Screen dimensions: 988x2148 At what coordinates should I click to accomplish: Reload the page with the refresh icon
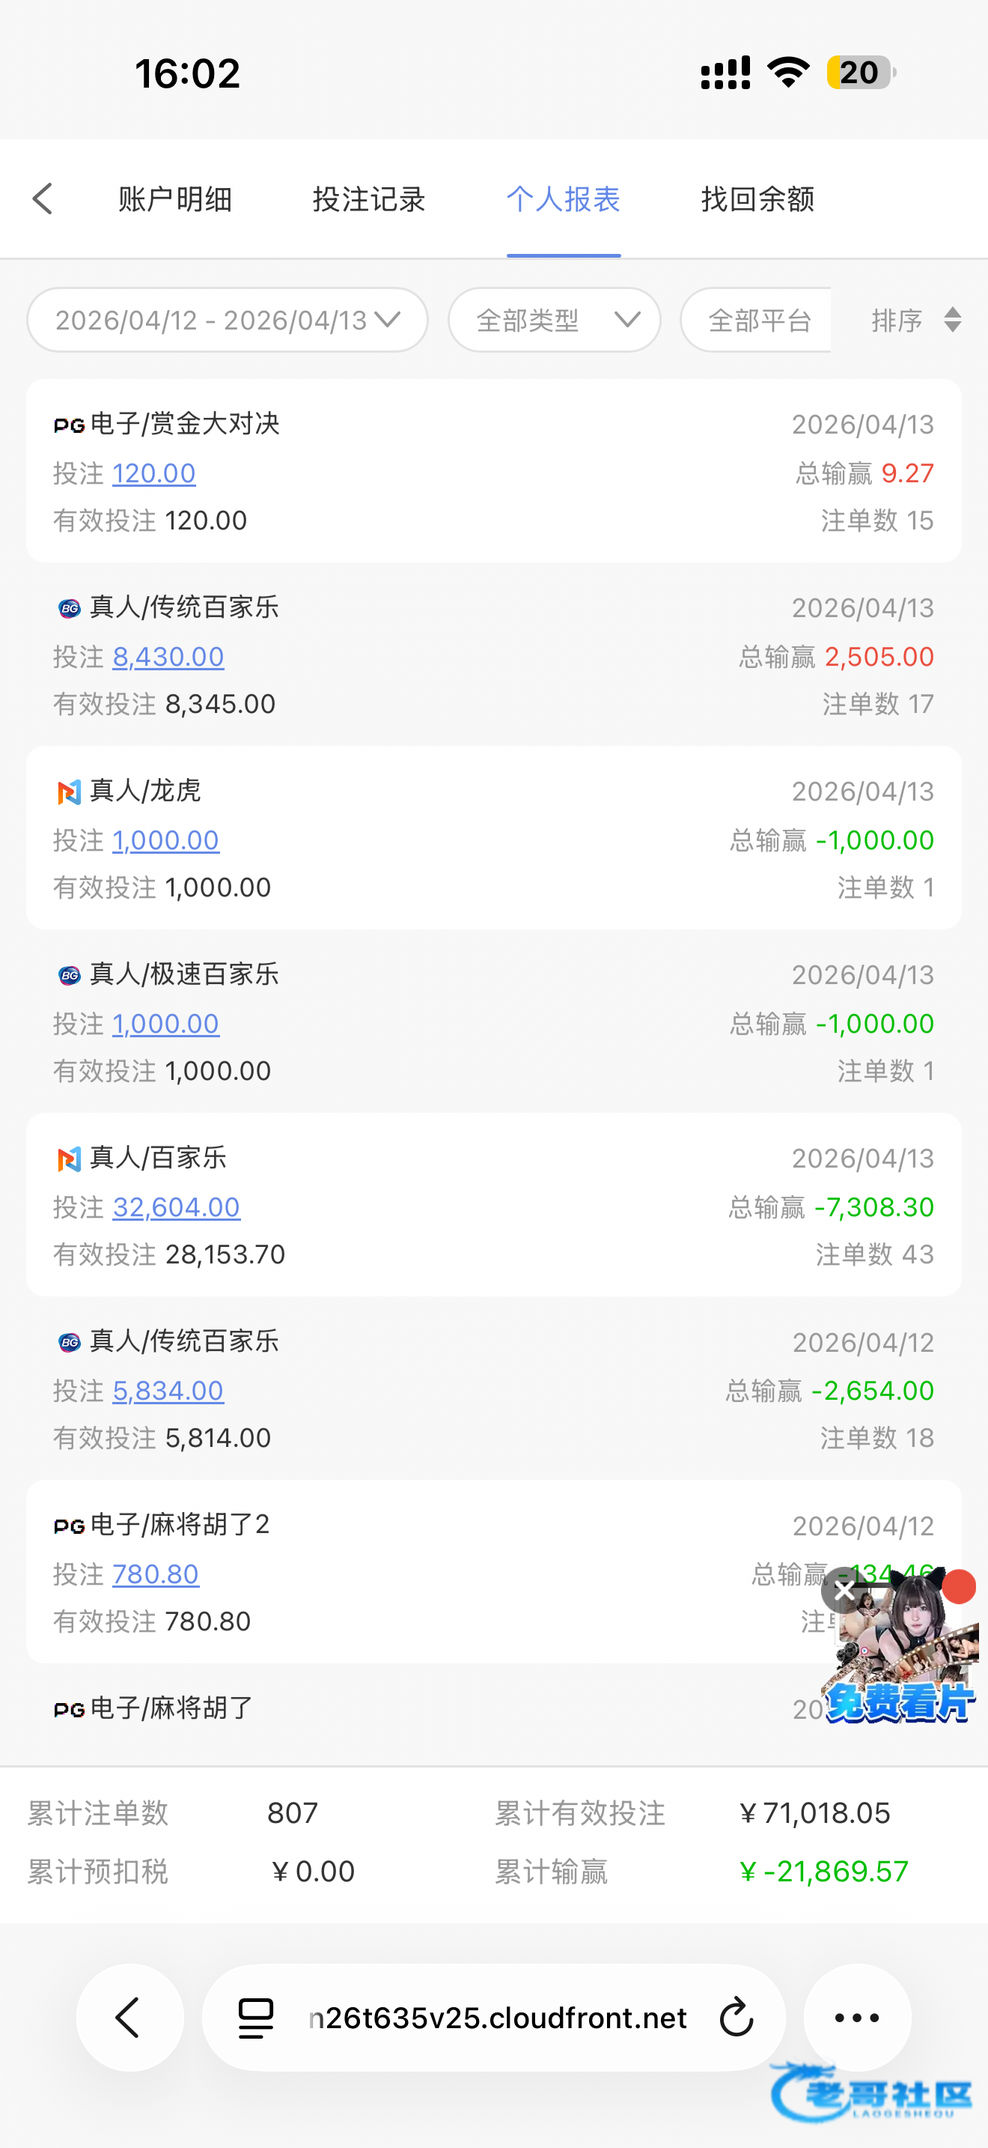(x=736, y=2017)
